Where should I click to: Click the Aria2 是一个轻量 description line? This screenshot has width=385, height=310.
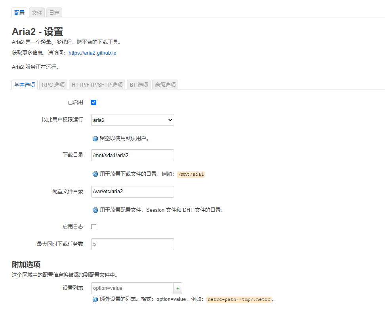click(x=67, y=42)
